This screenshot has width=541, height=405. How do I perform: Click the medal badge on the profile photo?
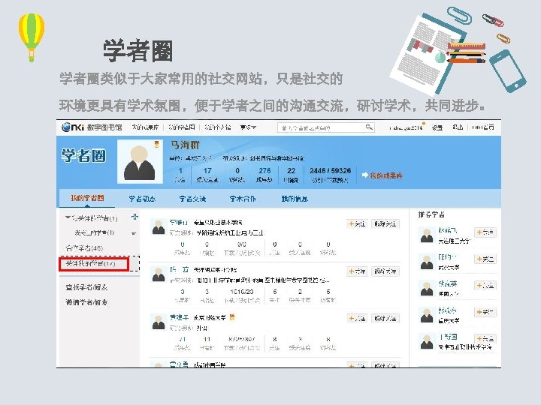(156, 144)
